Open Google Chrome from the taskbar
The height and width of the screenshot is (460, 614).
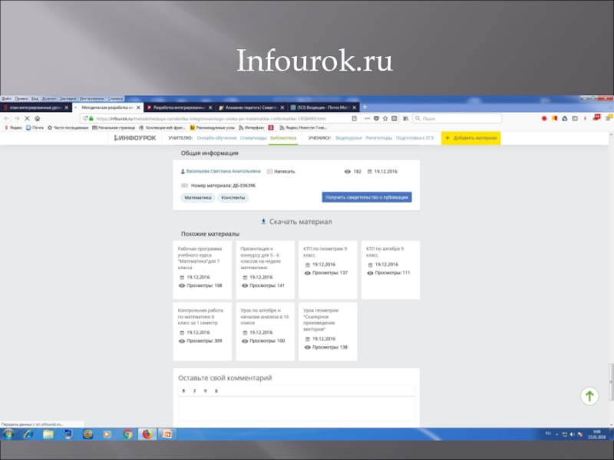pyautogui.click(x=127, y=434)
